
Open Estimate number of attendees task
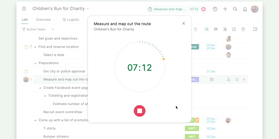(x=71, y=104)
